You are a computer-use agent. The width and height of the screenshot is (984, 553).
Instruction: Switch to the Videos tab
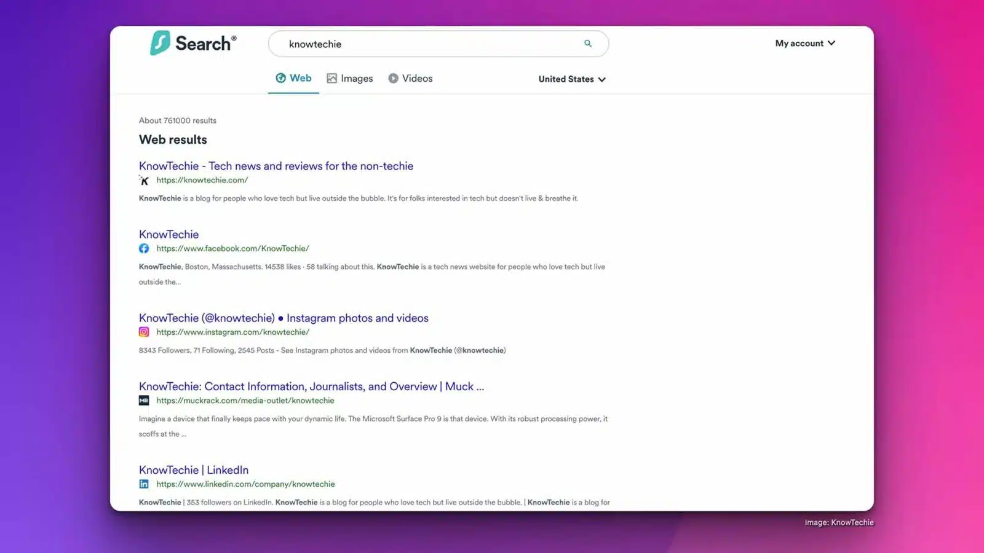[x=417, y=78]
